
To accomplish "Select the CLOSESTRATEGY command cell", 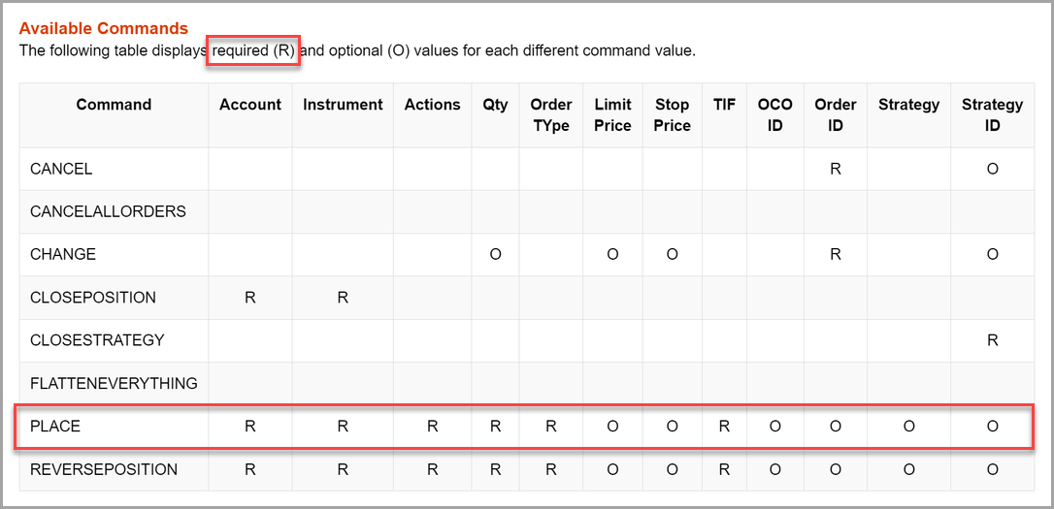I will (x=97, y=340).
